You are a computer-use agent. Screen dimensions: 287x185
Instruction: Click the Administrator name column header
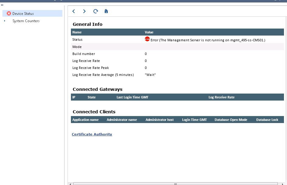(122, 120)
